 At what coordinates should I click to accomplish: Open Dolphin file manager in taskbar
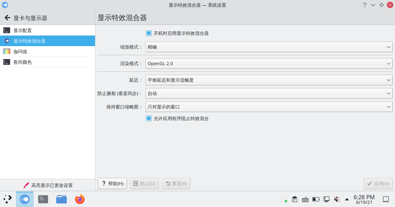[61, 199]
